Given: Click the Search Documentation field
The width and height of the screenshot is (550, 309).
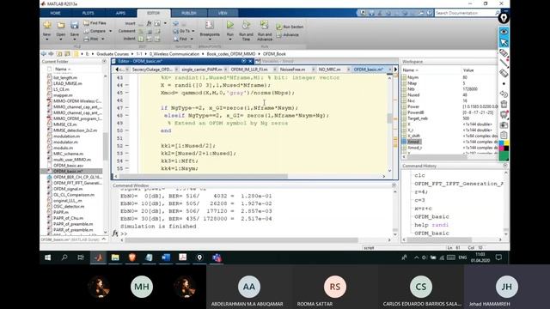Looking at the screenshot, I should (464, 13).
